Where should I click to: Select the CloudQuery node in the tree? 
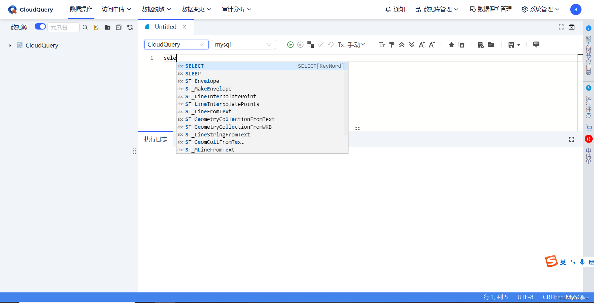coord(42,45)
